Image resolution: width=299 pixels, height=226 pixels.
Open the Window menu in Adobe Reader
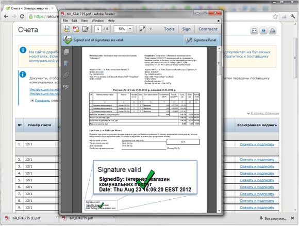coord(97,21)
